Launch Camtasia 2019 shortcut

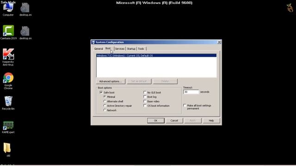tap(8, 32)
